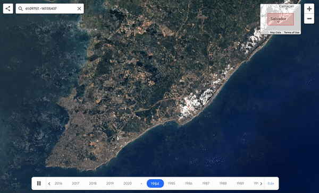Jump to year 1987

point(206,183)
